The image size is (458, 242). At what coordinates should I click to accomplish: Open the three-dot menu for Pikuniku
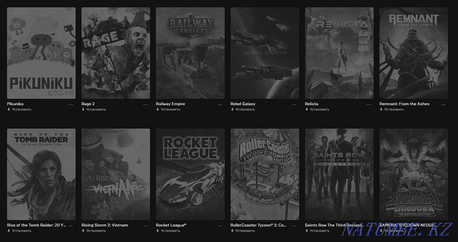(71, 104)
